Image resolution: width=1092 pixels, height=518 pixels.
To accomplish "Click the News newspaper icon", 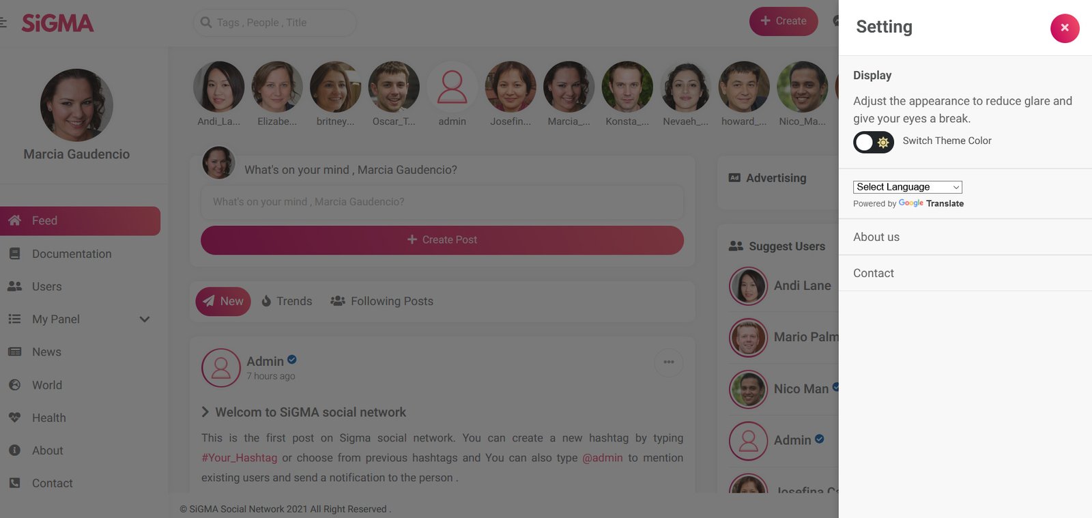I will tap(14, 352).
